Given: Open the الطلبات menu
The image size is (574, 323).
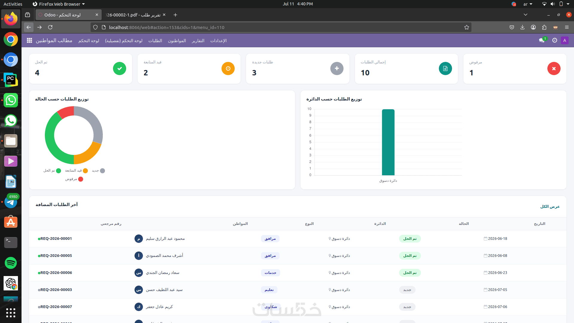Looking at the screenshot, I should (155, 40).
